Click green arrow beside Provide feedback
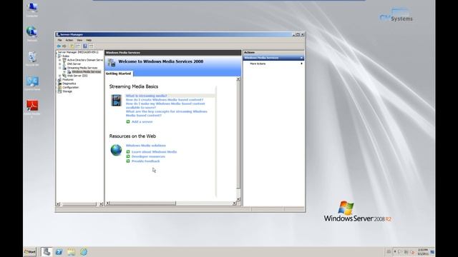Screen dimensions: 458x257 (x=128, y=161)
